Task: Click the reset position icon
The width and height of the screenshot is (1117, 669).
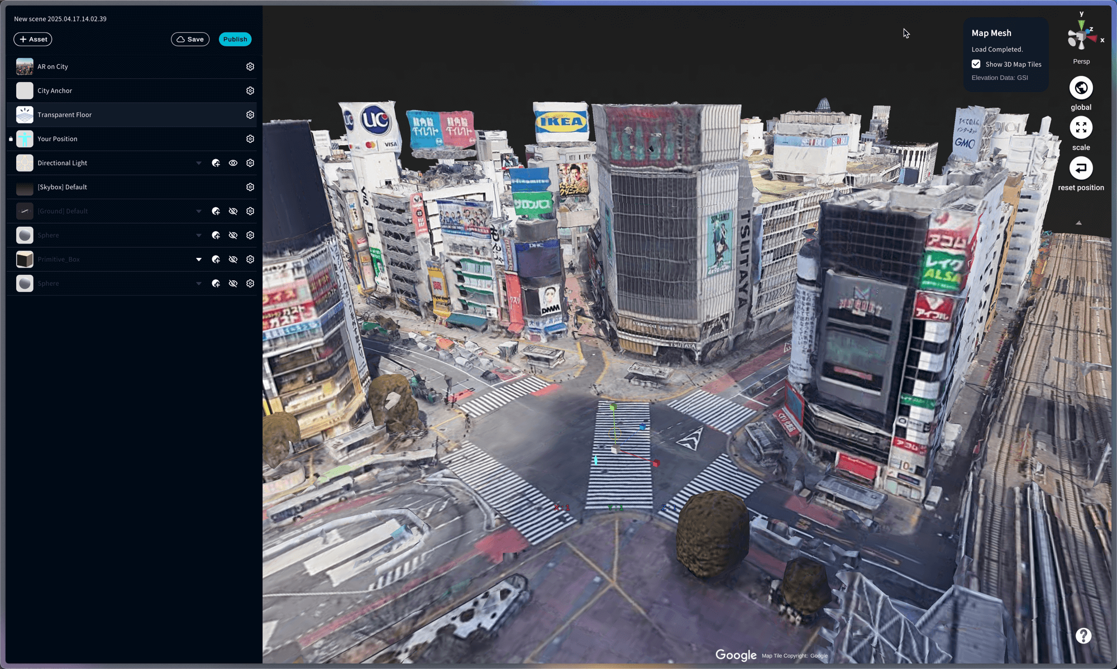Action: [1081, 168]
